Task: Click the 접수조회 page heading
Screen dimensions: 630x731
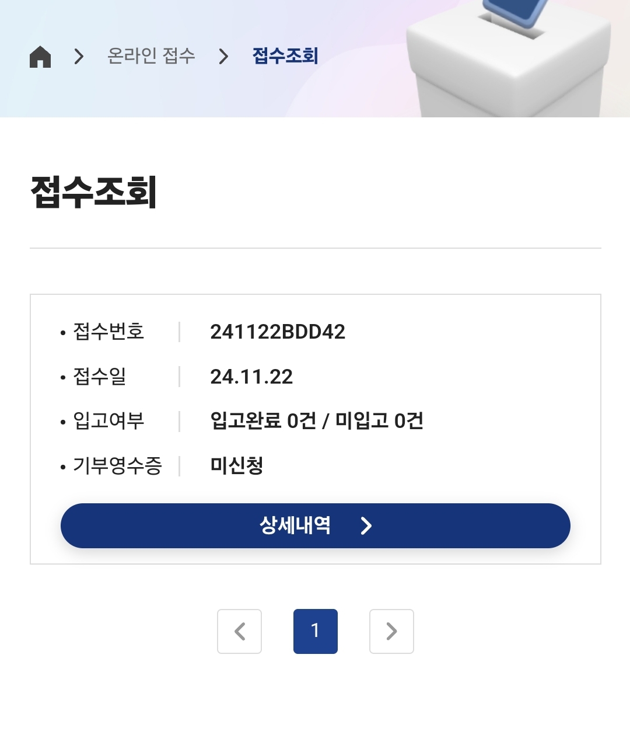Action: [94, 192]
